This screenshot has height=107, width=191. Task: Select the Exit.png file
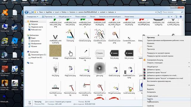(99, 53)
